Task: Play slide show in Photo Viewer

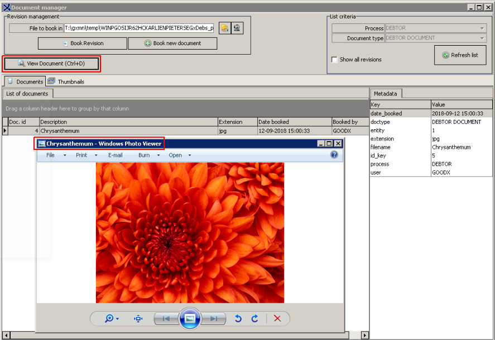Action: [190, 318]
